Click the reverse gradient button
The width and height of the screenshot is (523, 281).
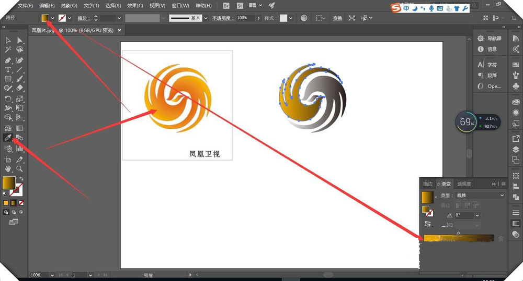(x=428, y=224)
